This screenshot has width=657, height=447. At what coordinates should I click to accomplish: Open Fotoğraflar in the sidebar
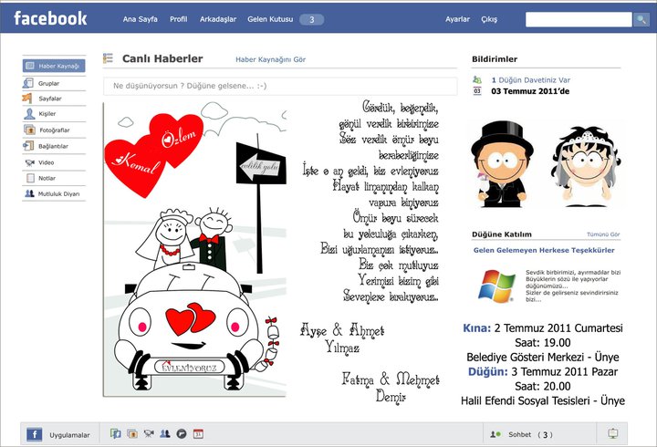coord(54,130)
